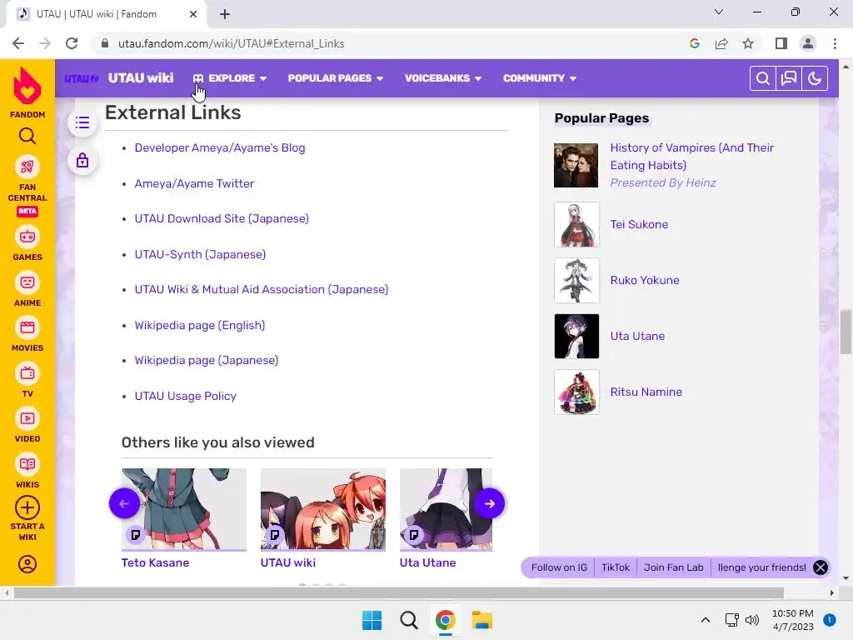Open Windows Start menu
This screenshot has height=640, width=853.
coord(372,620)
